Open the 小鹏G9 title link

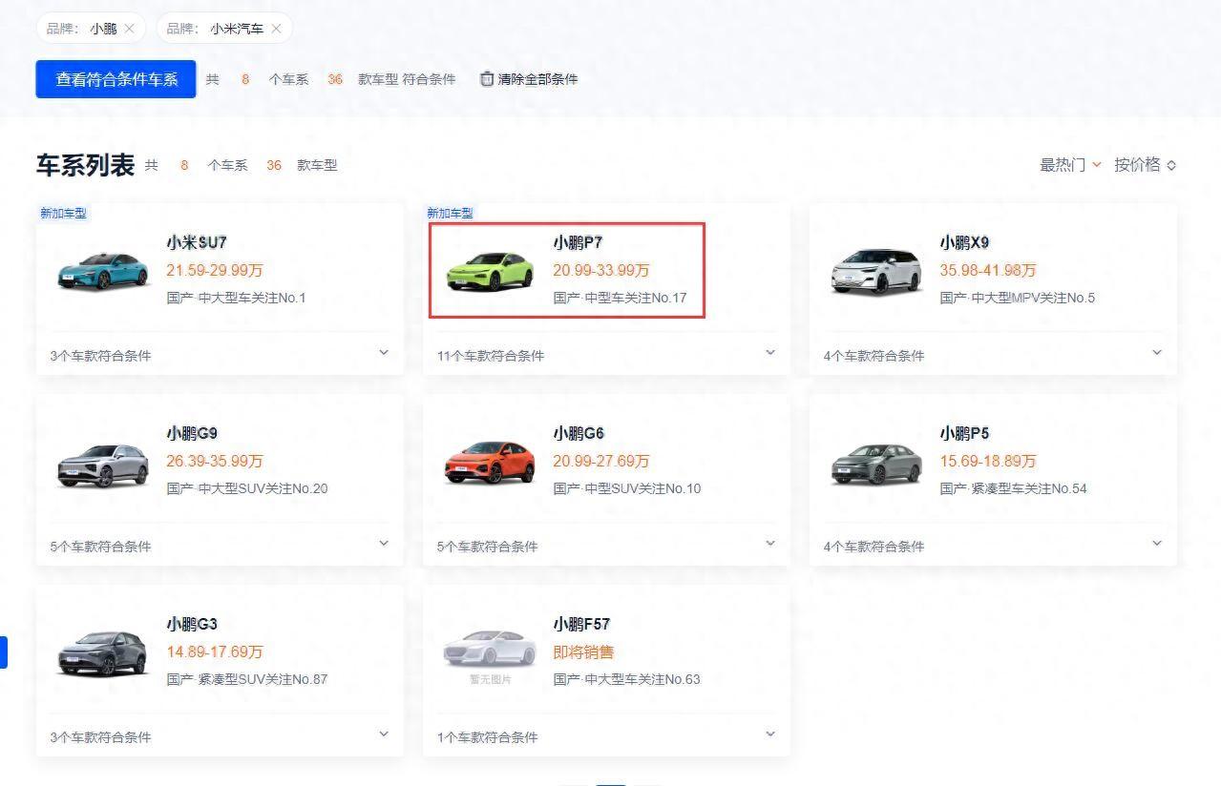pos(192,433)
